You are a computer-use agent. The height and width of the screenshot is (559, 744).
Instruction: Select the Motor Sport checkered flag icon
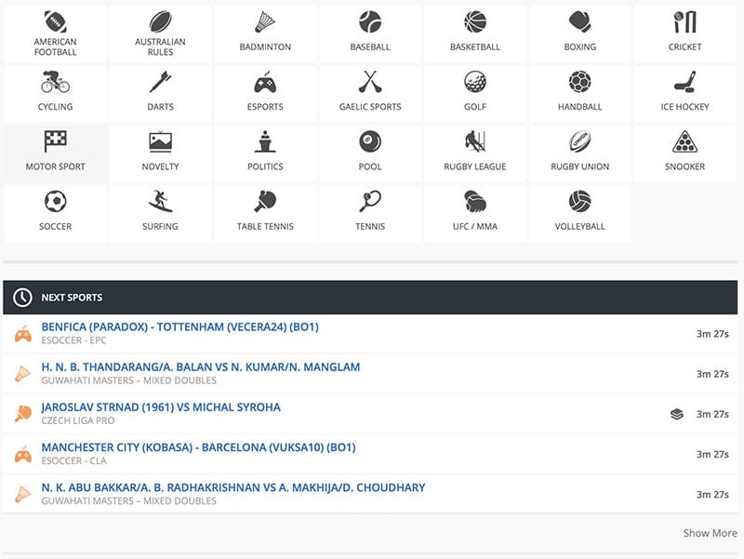56,141
